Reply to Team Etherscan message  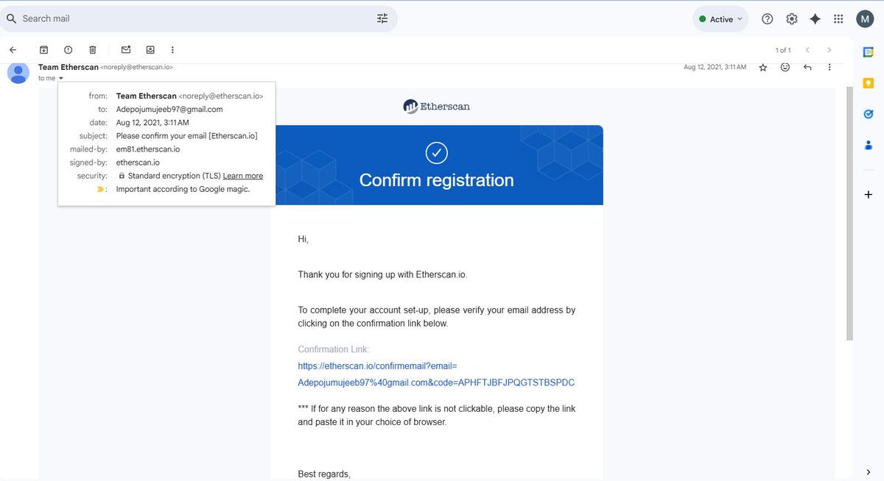tap(807, 67)
